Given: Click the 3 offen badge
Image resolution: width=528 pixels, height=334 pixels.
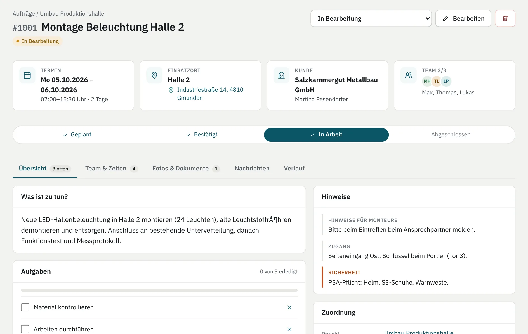Looking at the screenshot, I should click(60, 169).
